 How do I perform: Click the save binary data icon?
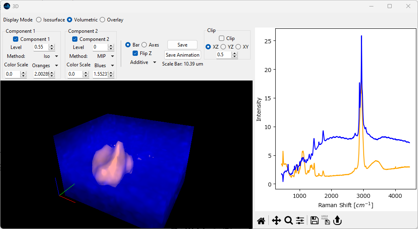325,221
